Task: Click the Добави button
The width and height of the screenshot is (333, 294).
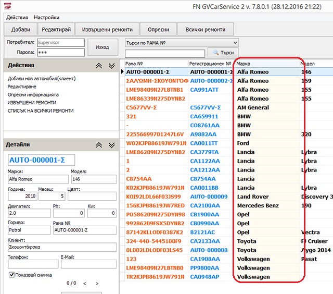Action: tap(21, 29)
